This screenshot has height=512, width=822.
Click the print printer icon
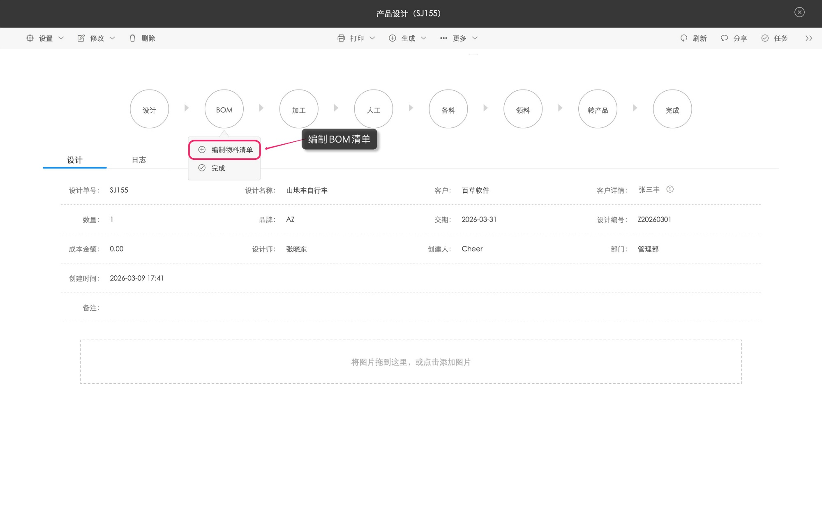tap(341, 38)
